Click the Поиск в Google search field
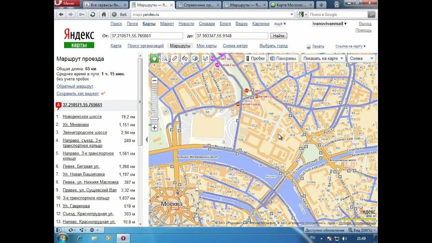432x243 pixels. click(338, 15)
